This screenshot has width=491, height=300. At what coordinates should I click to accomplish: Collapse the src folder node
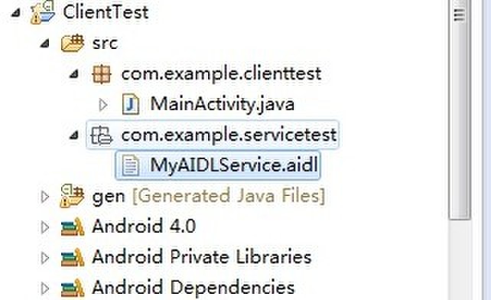coord(45,44)
